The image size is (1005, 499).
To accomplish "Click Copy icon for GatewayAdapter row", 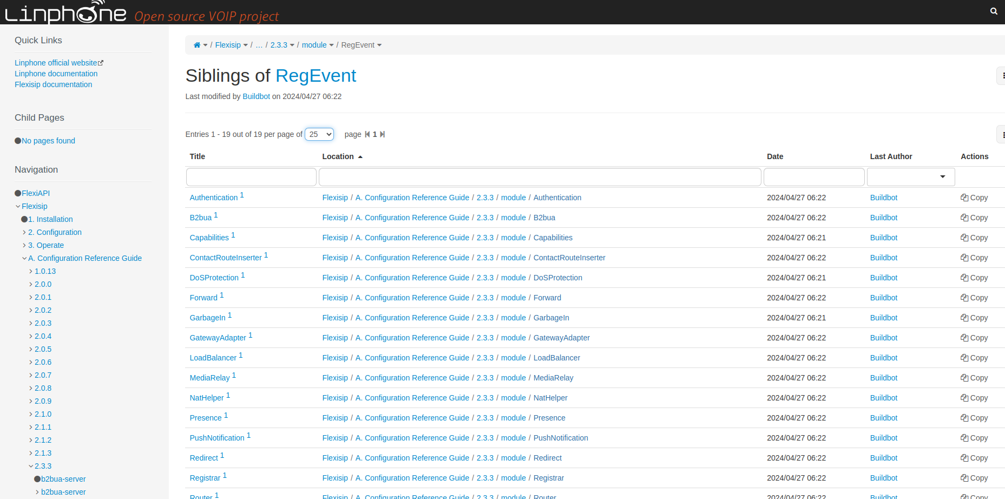I will pos(964,338).
